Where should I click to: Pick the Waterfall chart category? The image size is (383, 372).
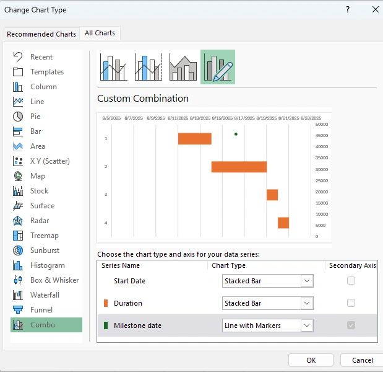pos(45,295)
